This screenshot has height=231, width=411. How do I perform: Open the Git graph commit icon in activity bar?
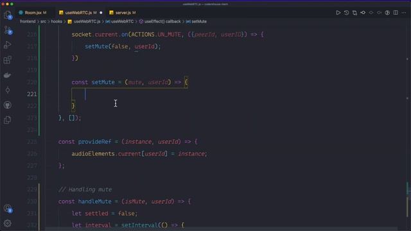8,90
